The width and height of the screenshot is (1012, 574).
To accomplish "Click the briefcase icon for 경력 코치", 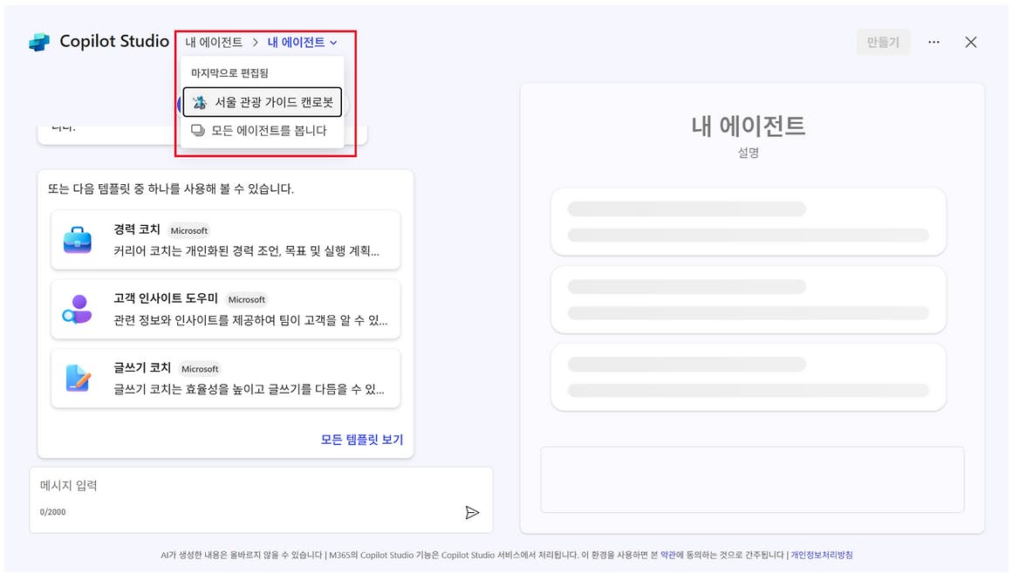I will tap(78, 240).
